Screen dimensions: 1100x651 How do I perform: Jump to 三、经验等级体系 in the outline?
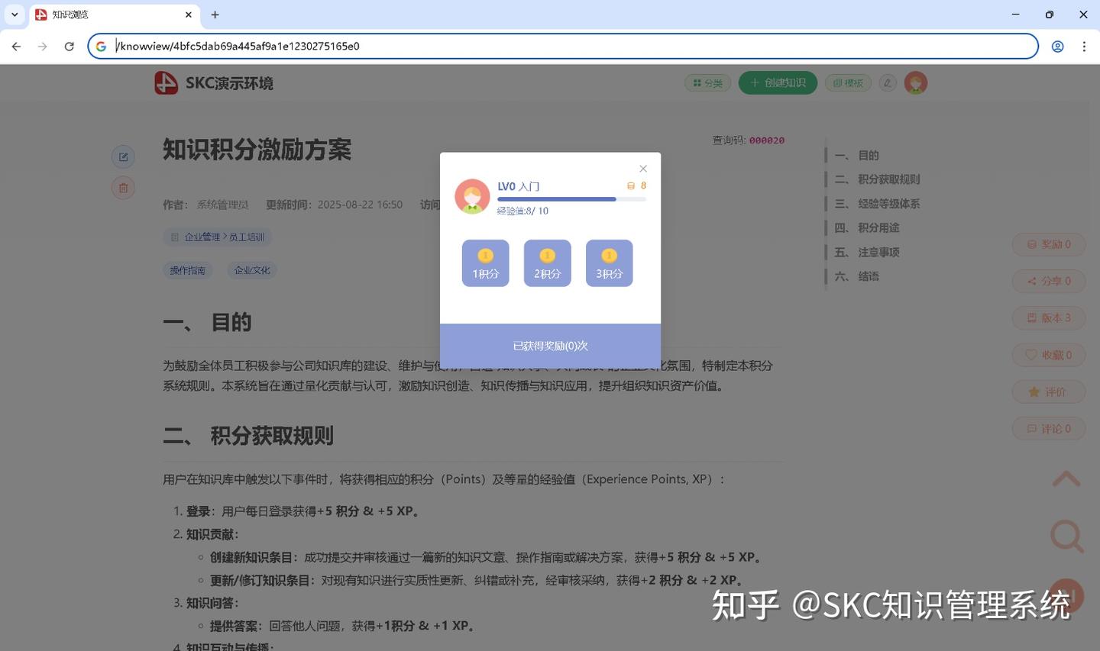877,204
